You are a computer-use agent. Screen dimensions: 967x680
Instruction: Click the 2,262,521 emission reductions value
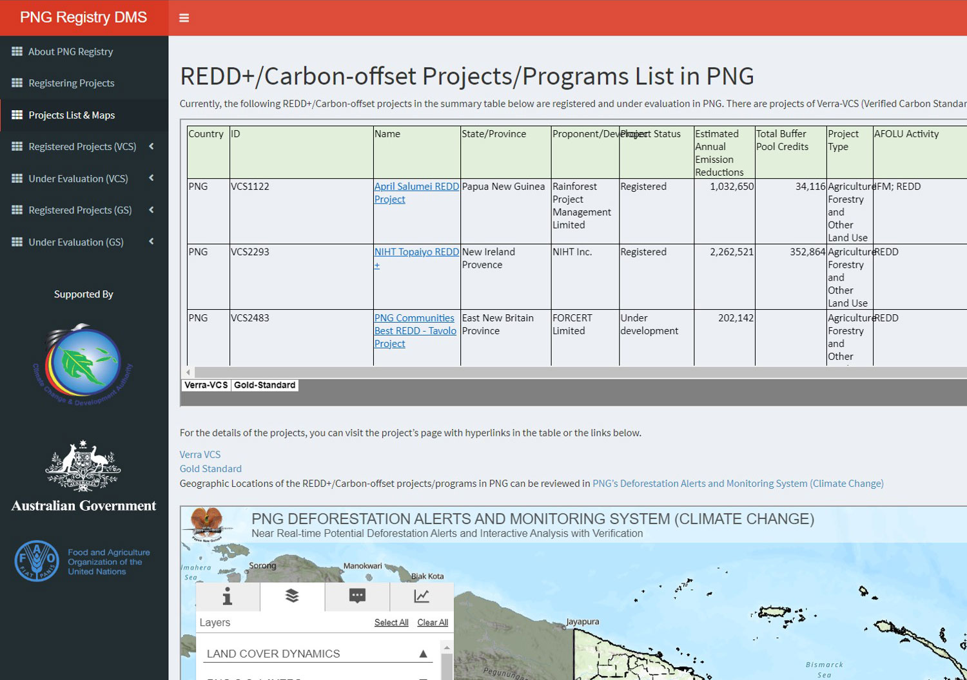tap(732, 252)
